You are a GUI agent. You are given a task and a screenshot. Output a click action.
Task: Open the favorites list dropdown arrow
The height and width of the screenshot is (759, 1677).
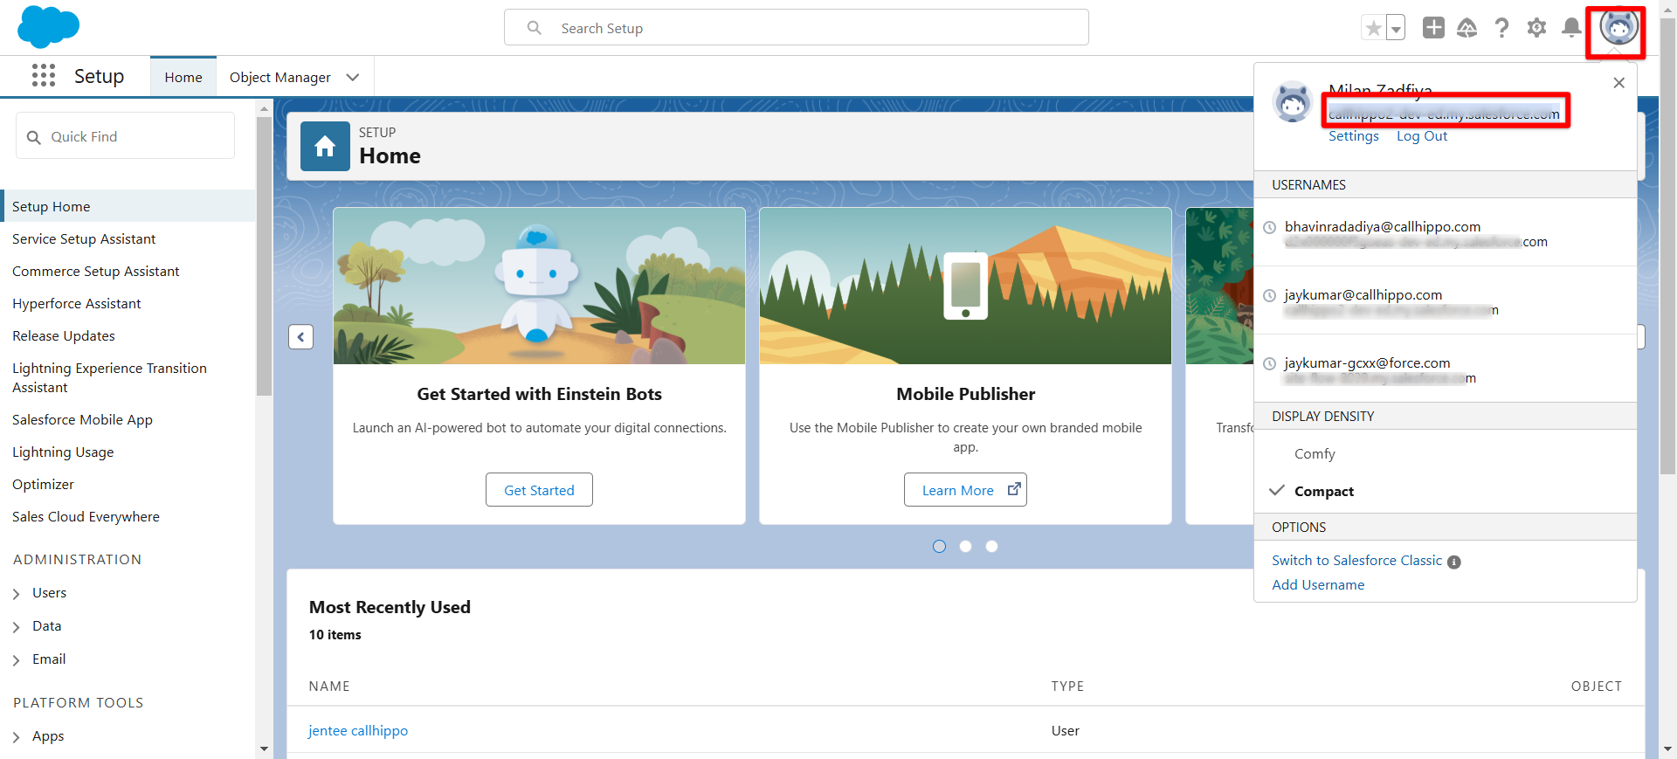click(1396, 28)
